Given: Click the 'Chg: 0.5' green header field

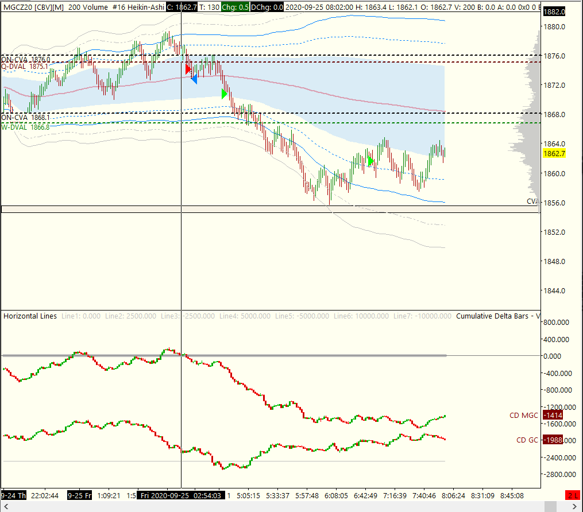Looking at the screenshot, I should [x=235, y=7].
